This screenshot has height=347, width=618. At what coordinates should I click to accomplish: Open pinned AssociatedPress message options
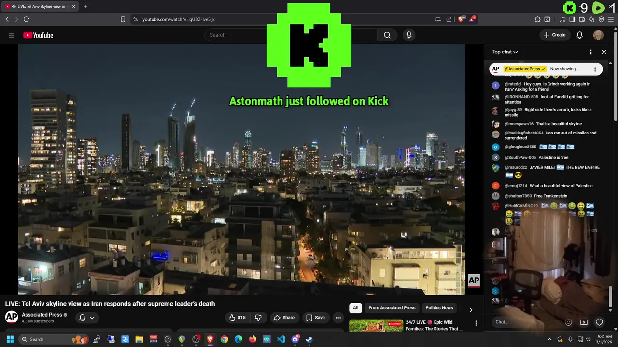point(595,69)
